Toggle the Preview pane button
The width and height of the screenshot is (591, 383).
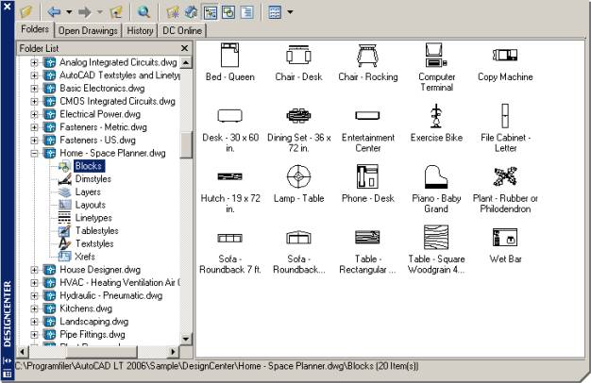point(228,12)
